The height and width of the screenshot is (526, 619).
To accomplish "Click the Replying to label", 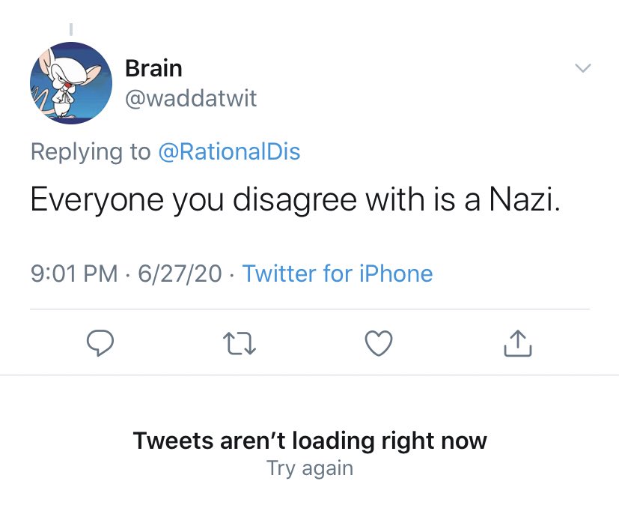I will coord(91,152).
